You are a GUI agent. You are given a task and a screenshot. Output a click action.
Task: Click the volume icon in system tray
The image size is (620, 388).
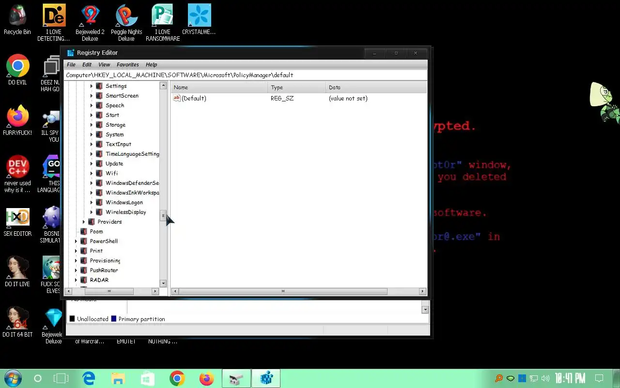(545, 378)
